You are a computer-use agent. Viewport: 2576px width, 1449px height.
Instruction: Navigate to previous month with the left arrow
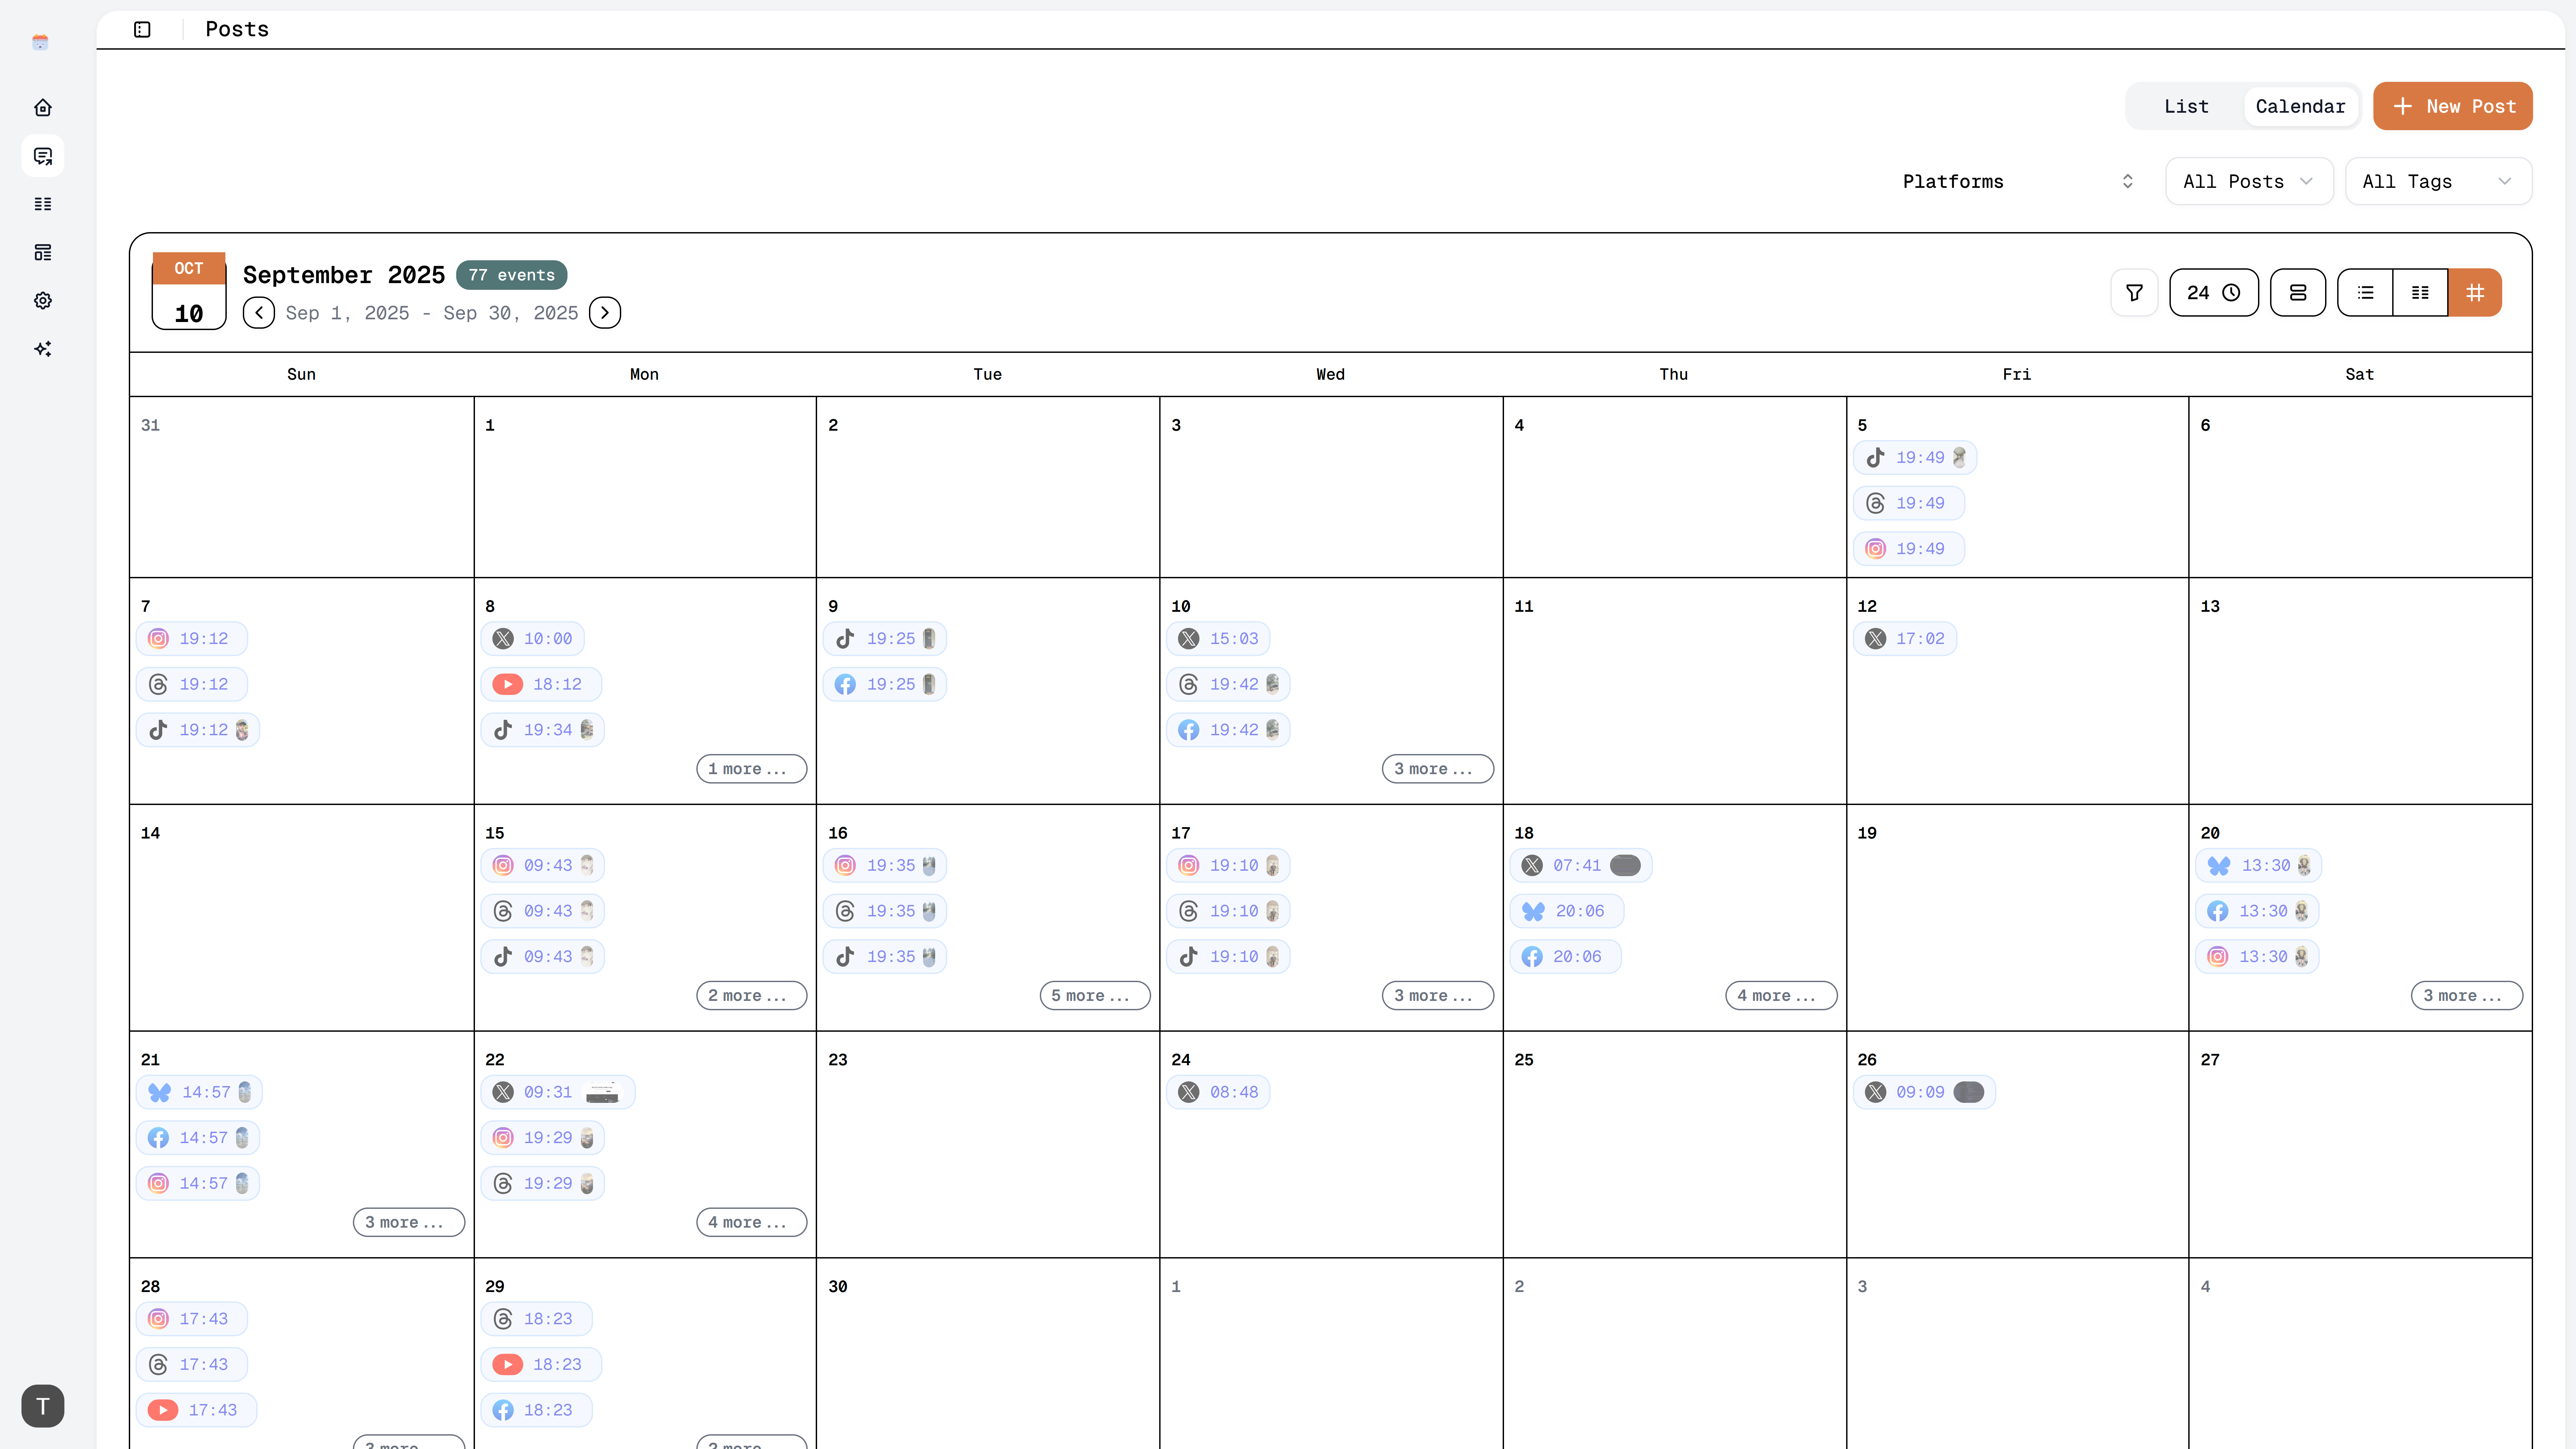pyautogui.click(x=259, y=312)
